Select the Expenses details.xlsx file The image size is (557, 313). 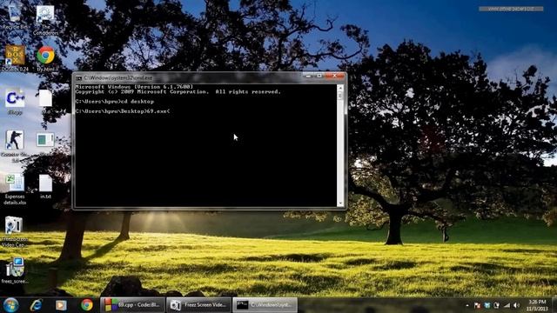[15, 190]
